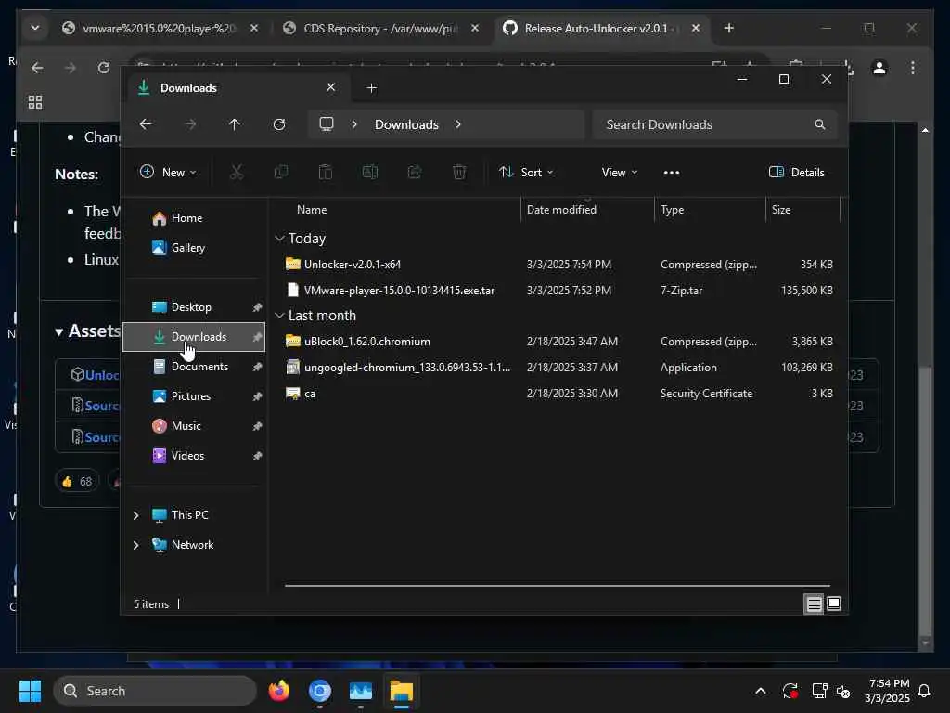Open the See more ellipsis menu

click(x=672, y=172)
